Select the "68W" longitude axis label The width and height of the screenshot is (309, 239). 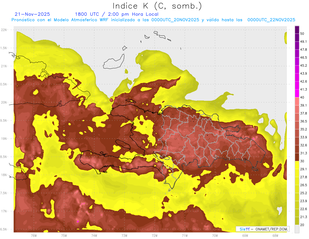coord(275,235)
